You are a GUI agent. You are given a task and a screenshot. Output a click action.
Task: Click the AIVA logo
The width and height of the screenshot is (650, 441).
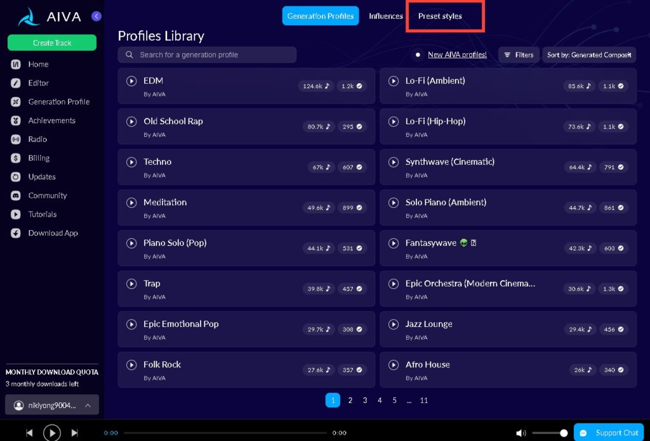tap(50, 17)
